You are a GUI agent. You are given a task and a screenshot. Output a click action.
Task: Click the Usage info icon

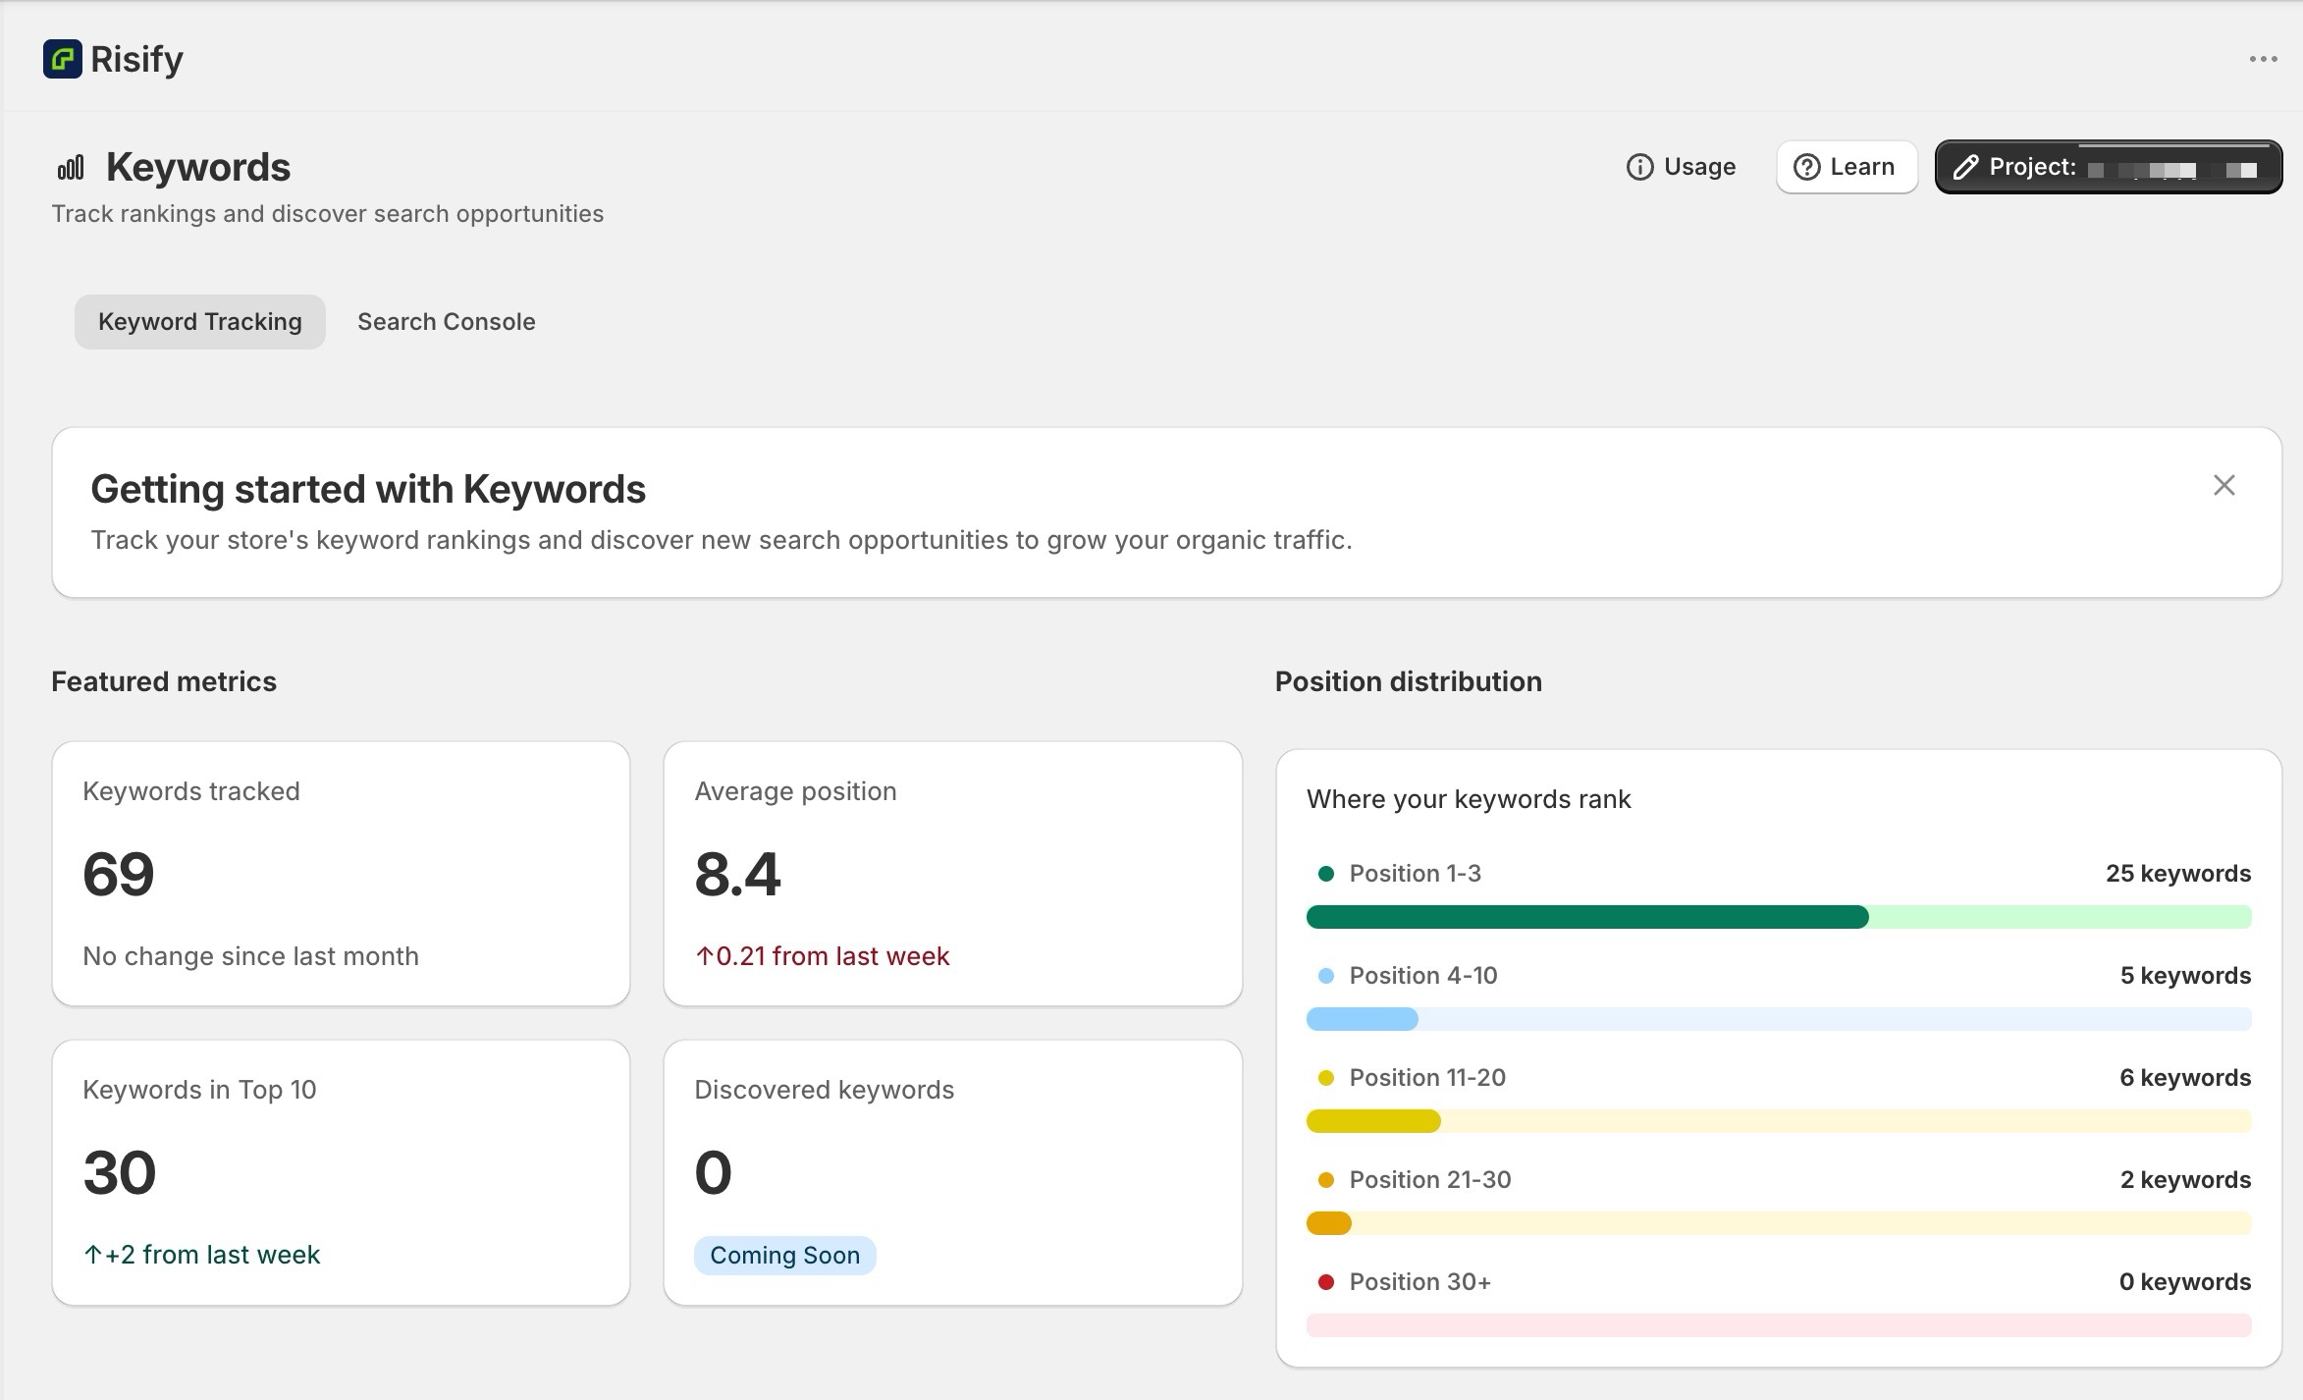tap(1639, 167)
